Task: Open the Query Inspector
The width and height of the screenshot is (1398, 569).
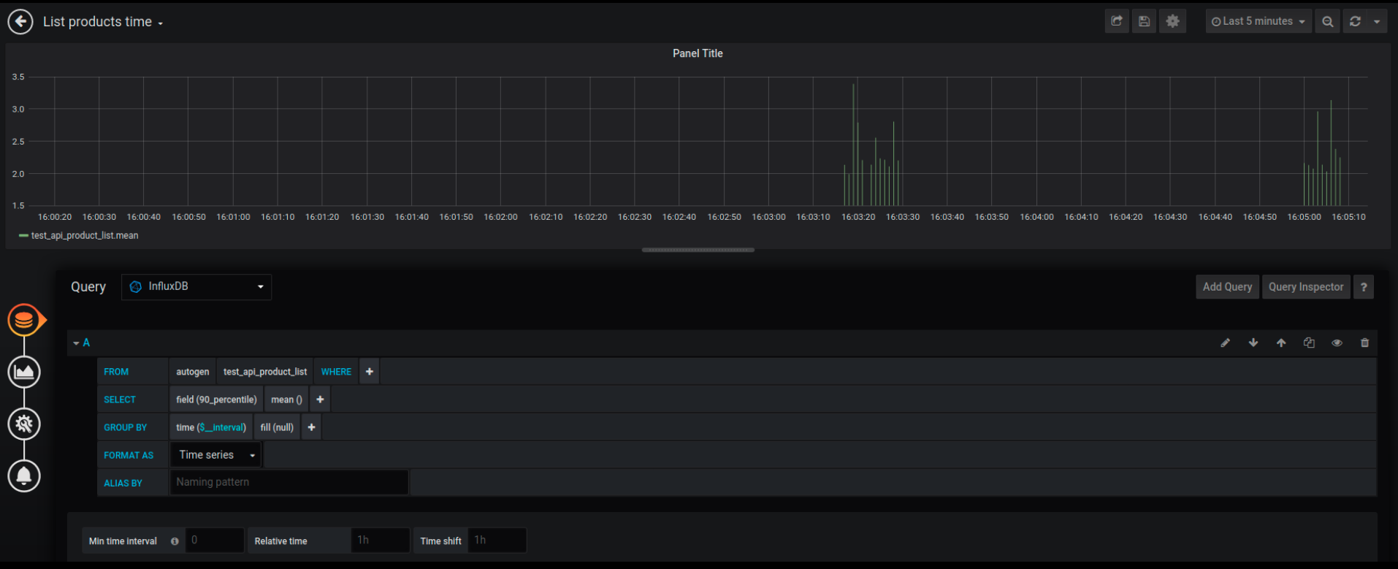Action: click(1306, 287)
